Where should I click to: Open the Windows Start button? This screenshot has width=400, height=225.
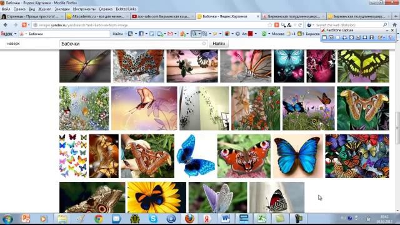(7, 219)
